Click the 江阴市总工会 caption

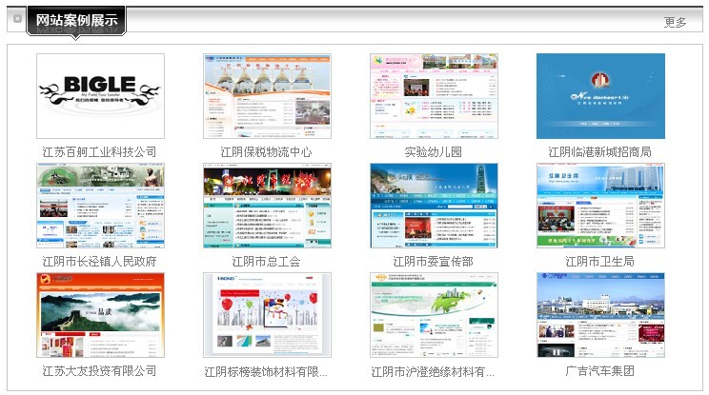(266, 262)
